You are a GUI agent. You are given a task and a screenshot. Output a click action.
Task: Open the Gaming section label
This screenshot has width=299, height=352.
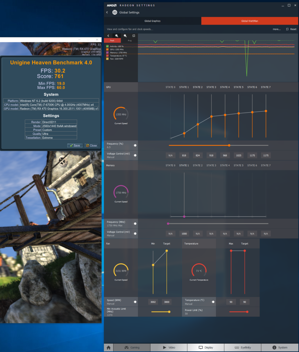[x=135, y=348]
